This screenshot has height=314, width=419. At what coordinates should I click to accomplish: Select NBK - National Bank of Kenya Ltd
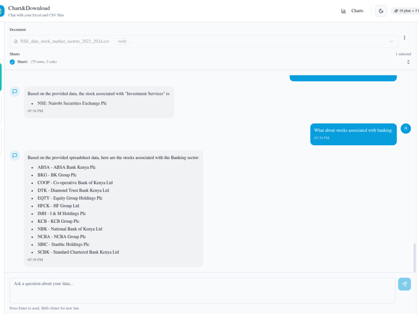pos(70,229)
